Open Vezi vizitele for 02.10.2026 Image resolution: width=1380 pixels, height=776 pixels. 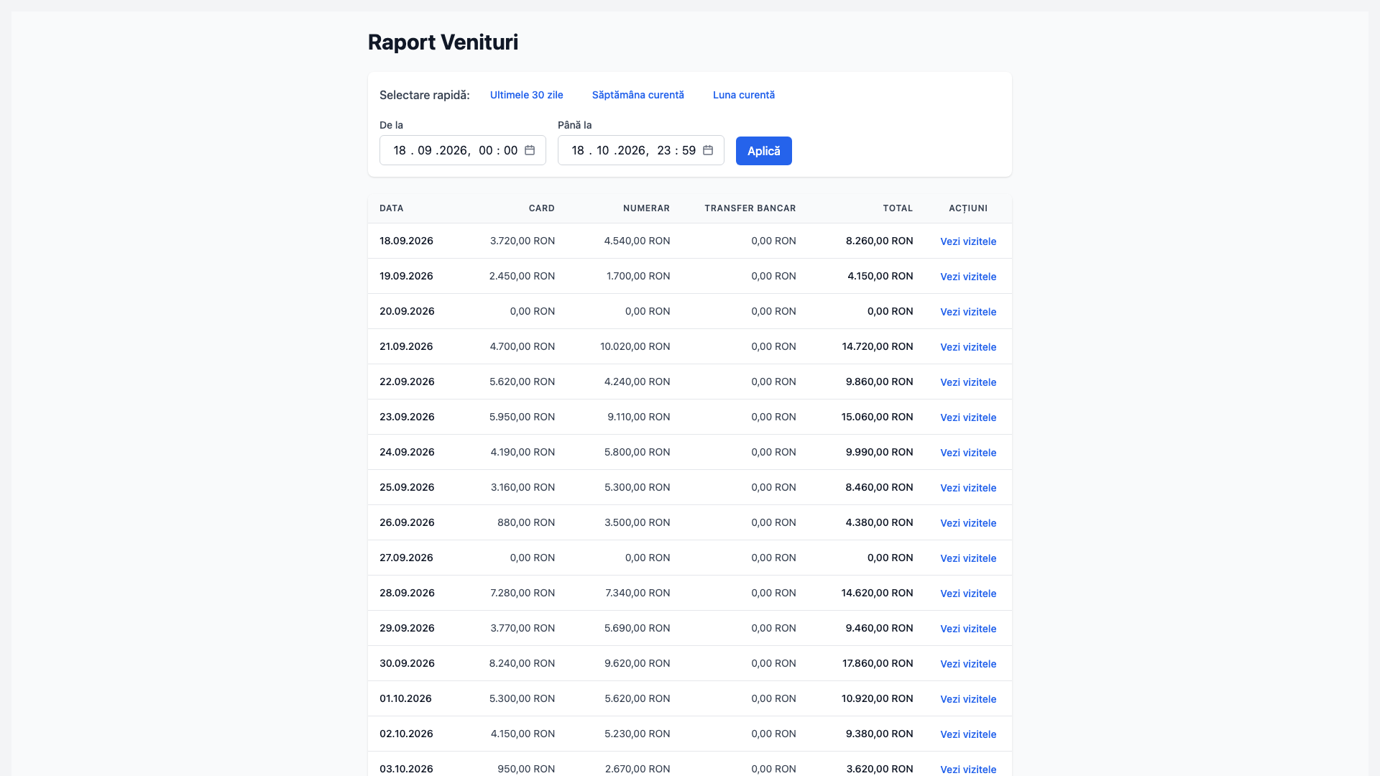tap(968, 734)
